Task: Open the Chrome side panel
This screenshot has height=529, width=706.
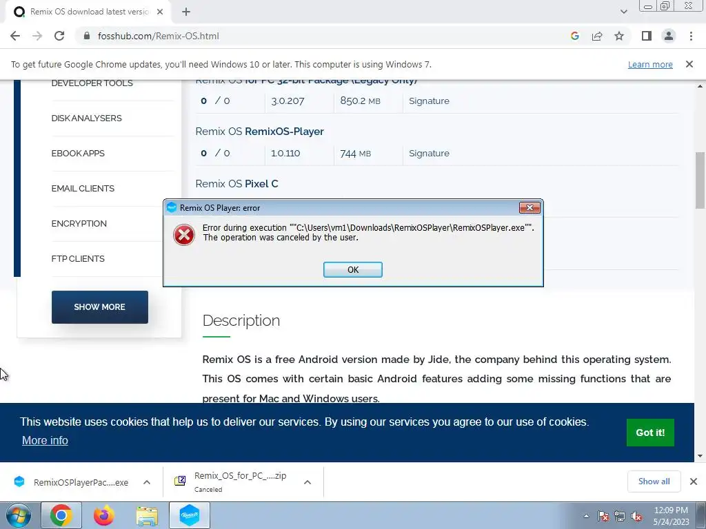Action: [647, 36]
